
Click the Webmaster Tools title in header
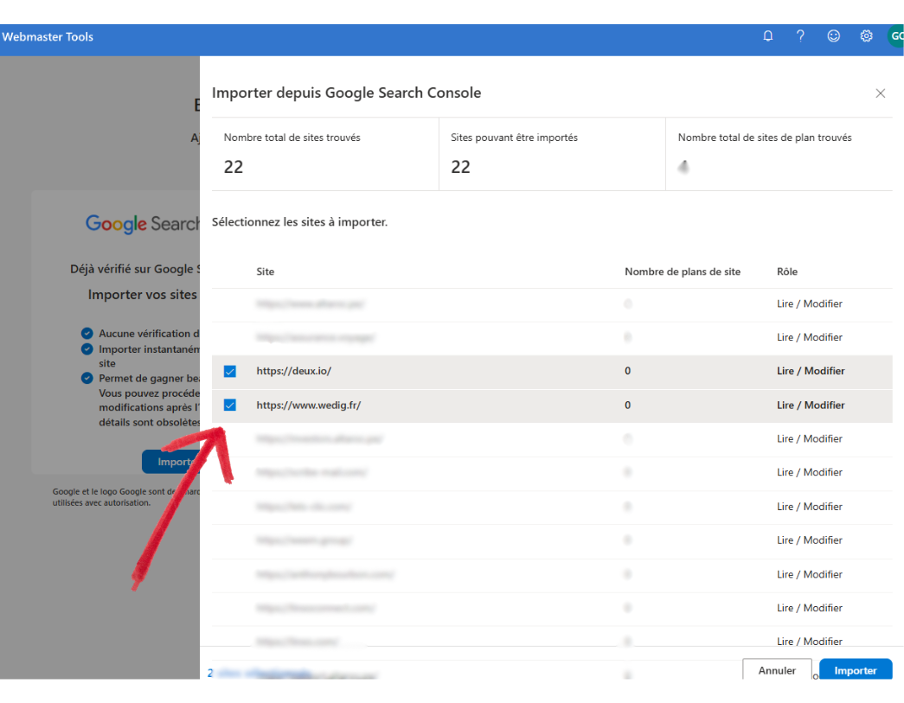click(48, 37)
